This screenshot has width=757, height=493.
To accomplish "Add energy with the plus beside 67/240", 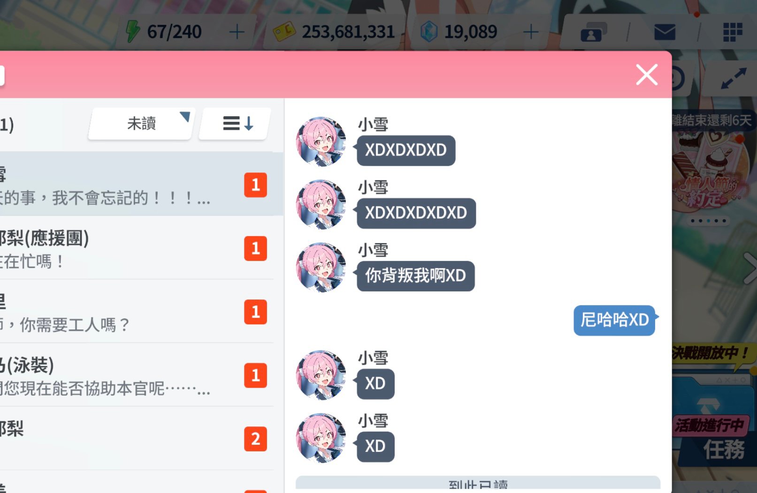I will click(237, 32).
